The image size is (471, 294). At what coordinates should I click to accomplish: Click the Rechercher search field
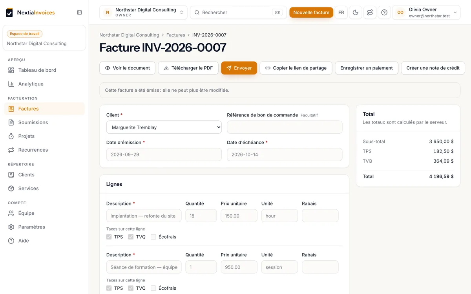(239, 13)
